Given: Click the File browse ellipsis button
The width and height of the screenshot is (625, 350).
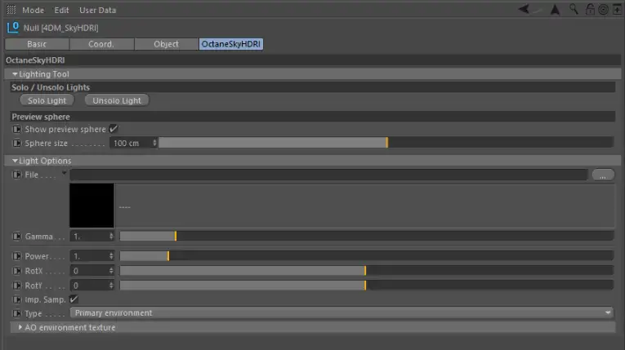Looking at the screenshot, I should click(x=603, y=175).
